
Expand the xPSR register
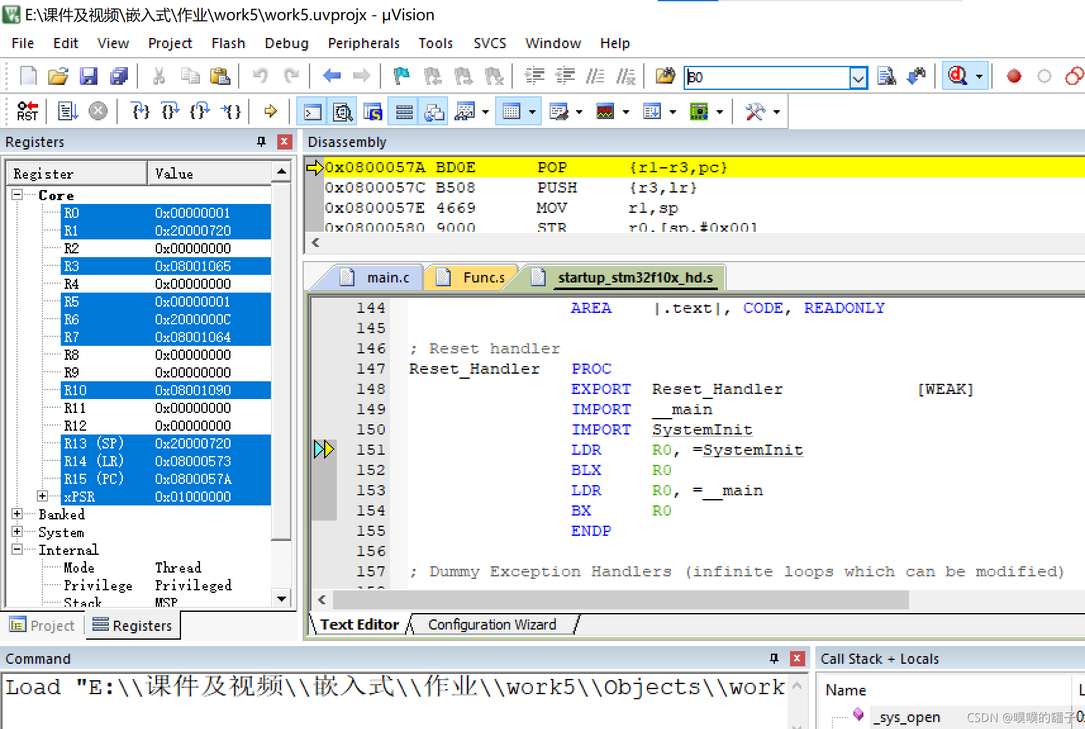(x=42, y=496)
